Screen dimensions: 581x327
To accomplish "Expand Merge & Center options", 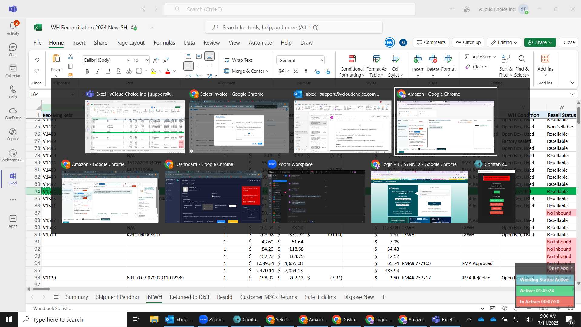I will 267,71.
